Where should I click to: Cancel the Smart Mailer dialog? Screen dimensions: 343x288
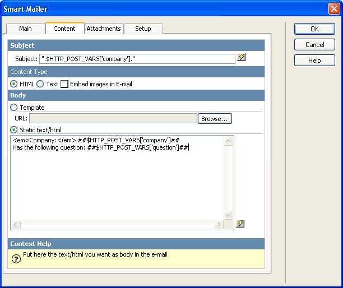point(314,45)
